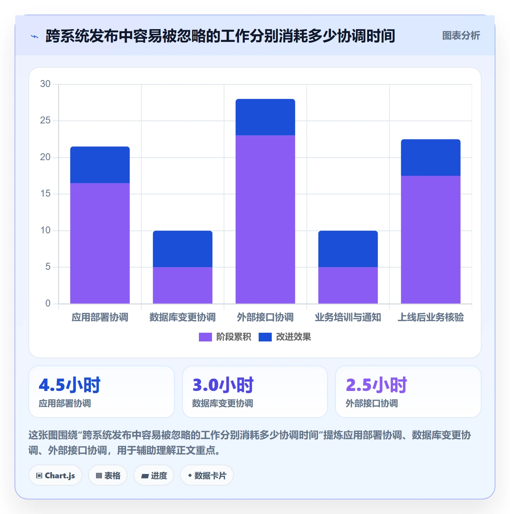Click the 改进效果 legend label
Image resolution: width=510 pixels, height=514 pixels.
coord(294,337)
